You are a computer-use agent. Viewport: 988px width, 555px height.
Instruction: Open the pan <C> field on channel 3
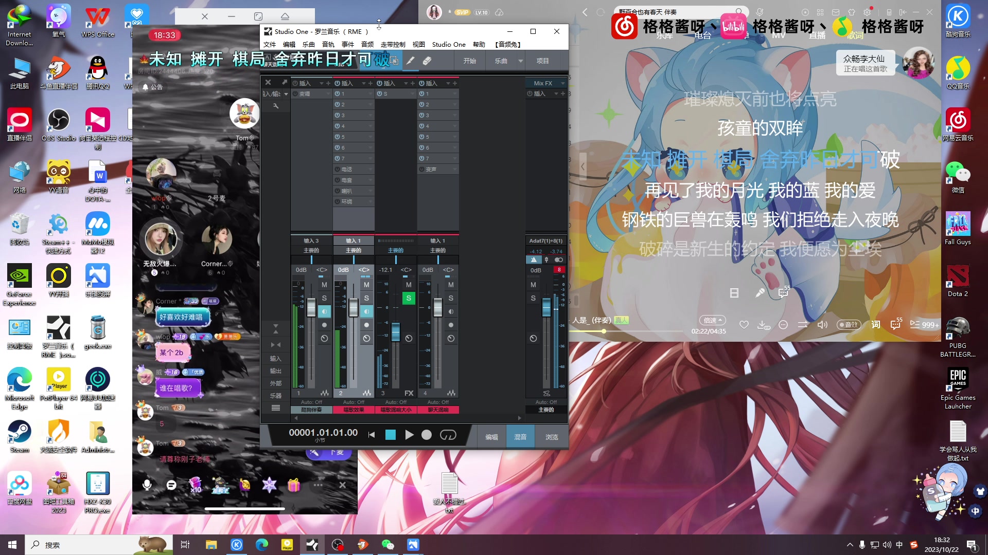click(x=406, y=270)
